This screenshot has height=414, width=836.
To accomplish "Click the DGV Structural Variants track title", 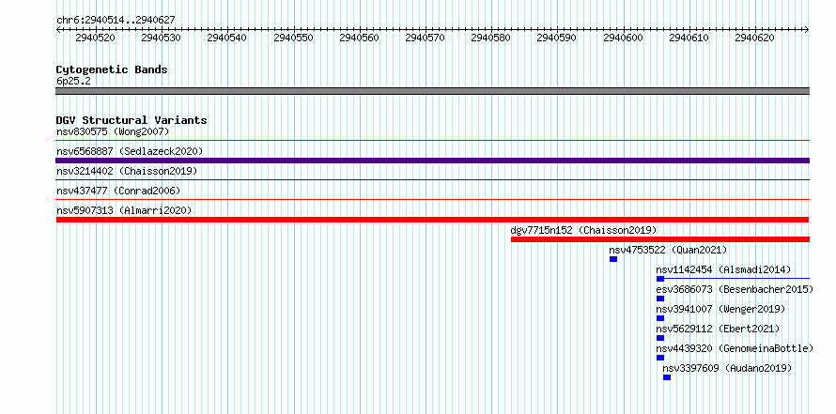I will click(132, 120).
